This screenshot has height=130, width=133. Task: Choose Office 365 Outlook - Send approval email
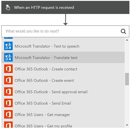click(x=63, y=92)
